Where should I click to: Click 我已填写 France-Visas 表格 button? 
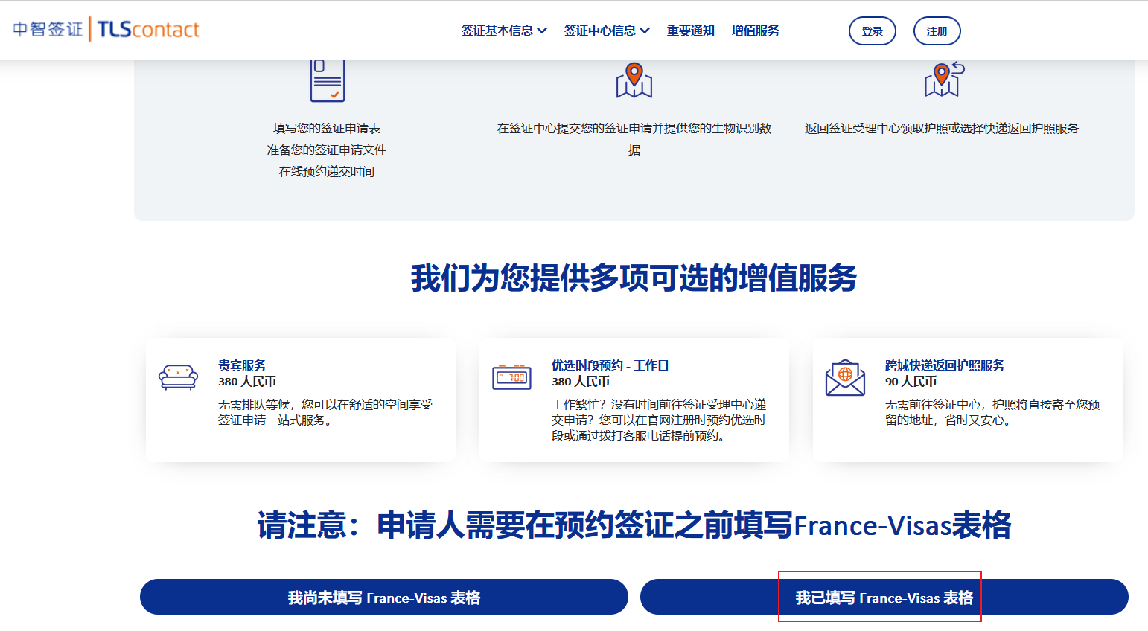click(884, 597)
